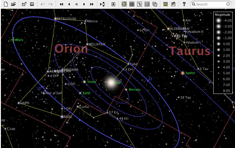The image size is (235, 148).
Task: Click the export/share toolbar icon
Action: click(x=24, y=4)
